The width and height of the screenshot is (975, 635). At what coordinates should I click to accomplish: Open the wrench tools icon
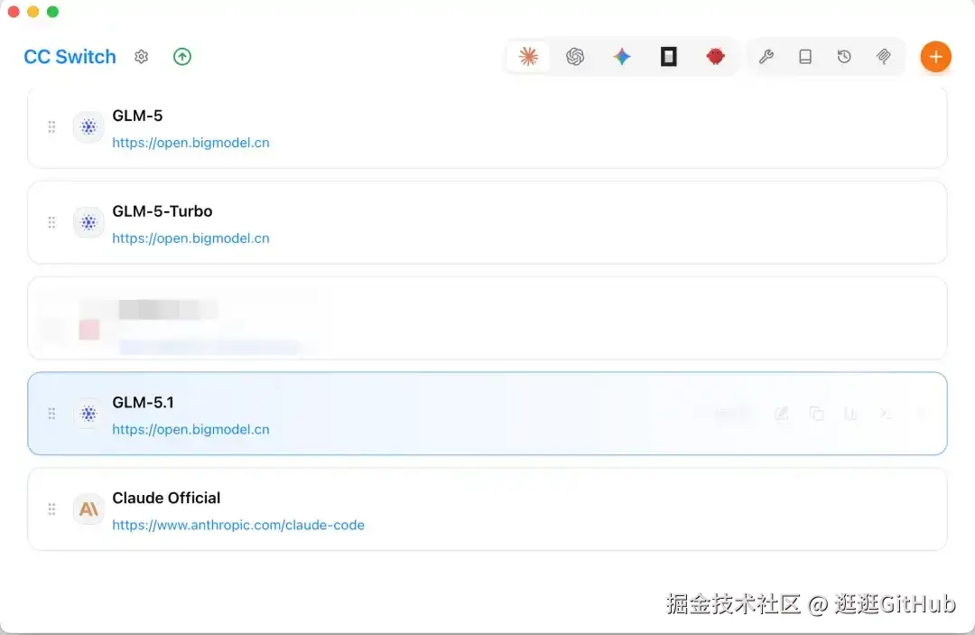pos(766,57)
